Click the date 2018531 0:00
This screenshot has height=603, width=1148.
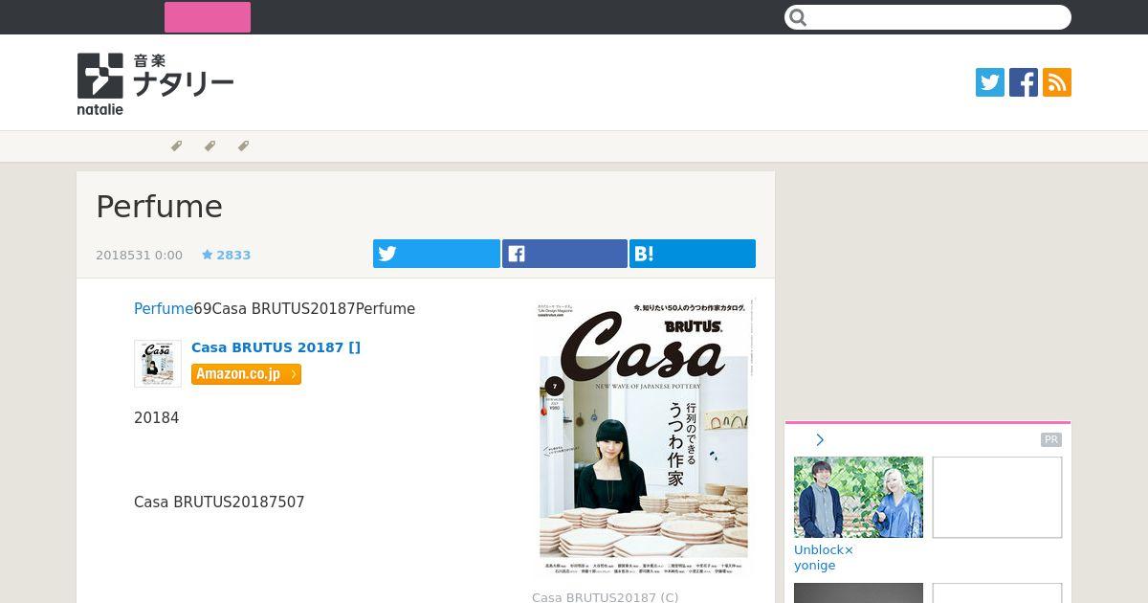pos(139,256)
